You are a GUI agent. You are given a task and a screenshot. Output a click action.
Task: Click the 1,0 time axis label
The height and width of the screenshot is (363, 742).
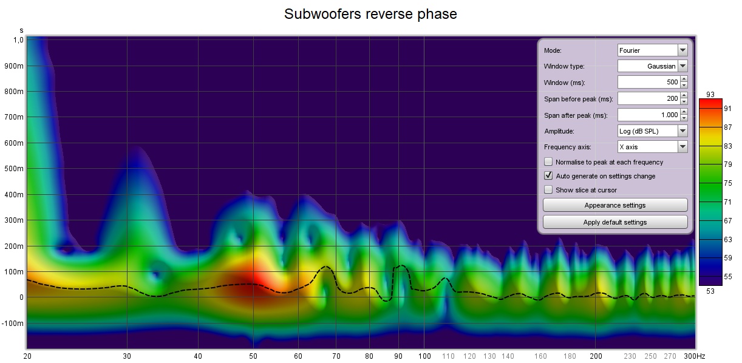(x=19, y=40)
